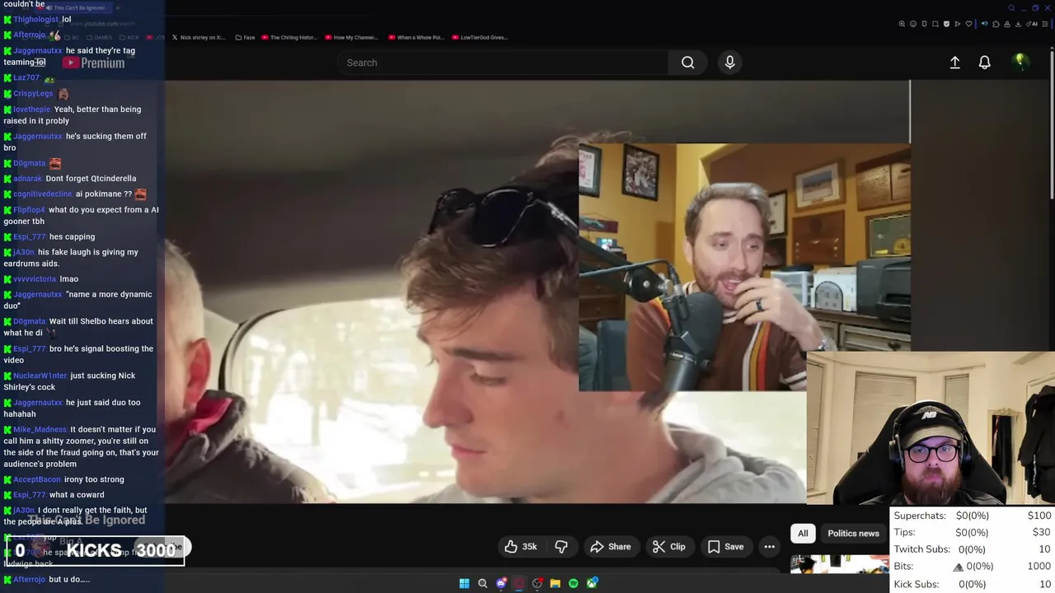Click the KICKS 3000 counter overlay

tap(96, 550)
